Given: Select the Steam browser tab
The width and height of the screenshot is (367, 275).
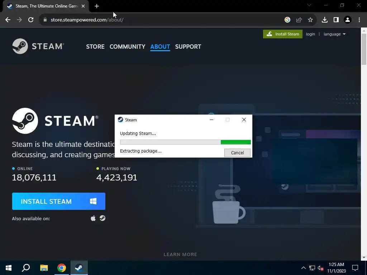Looking at the screenshot, I should click(46, 6).
